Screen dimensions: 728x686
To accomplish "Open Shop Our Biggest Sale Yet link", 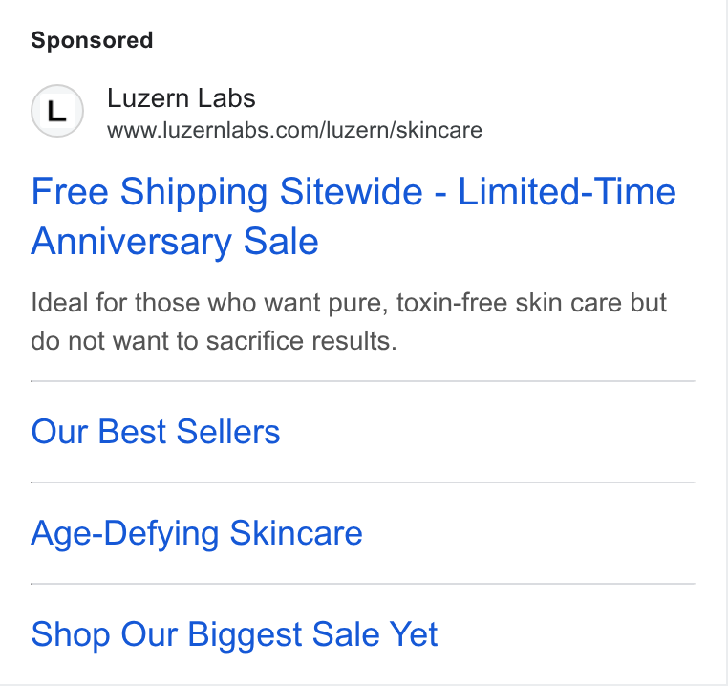I will pos(234,634).
